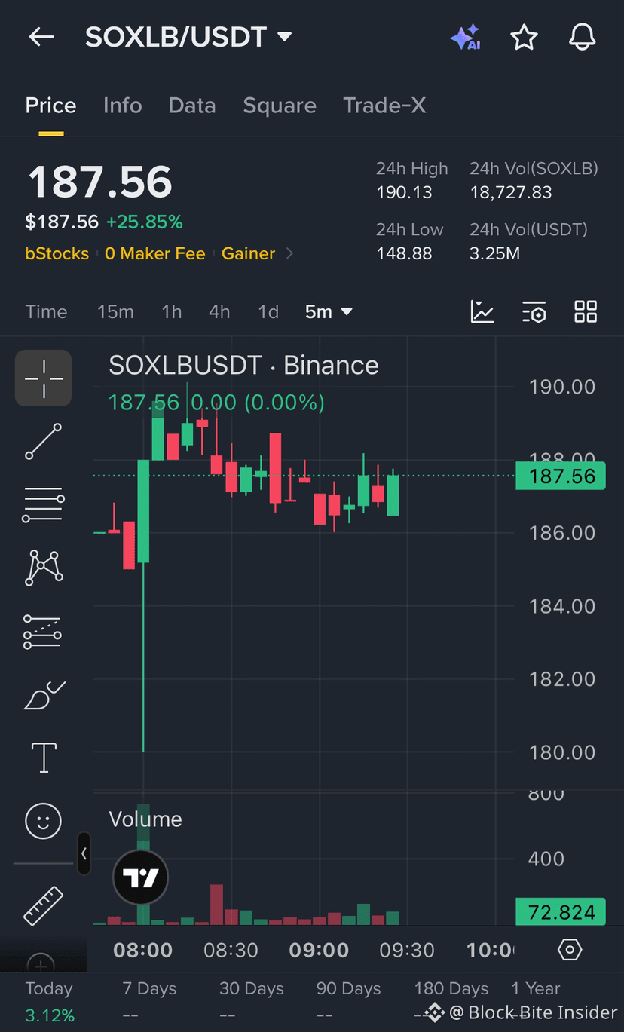Tap the large 187.56 price
Image resolution: width=624 pixels, height=1032 pixels.
100,182
